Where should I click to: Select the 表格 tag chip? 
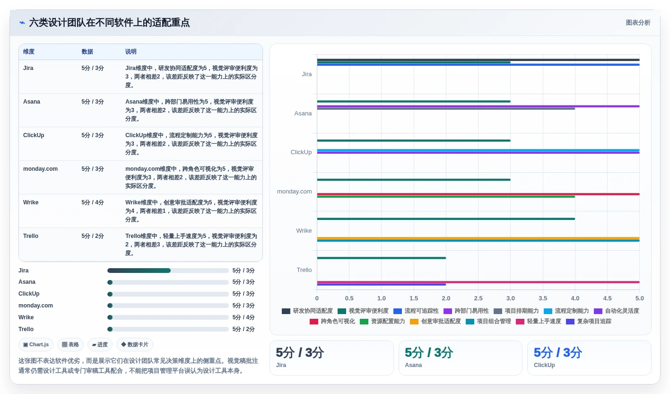(70, 344)
